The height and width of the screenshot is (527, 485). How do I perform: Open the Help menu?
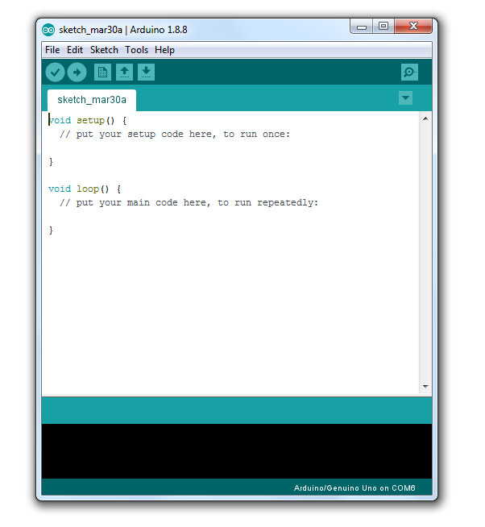pos(164,50)
